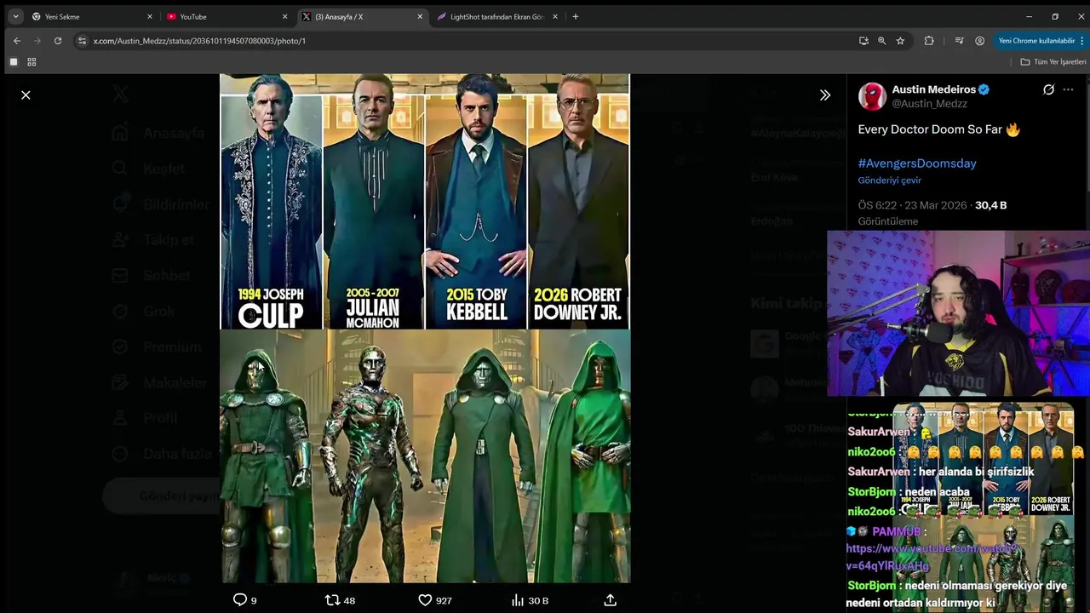Open the browser extensions puzzle icon

click(929, 40)
